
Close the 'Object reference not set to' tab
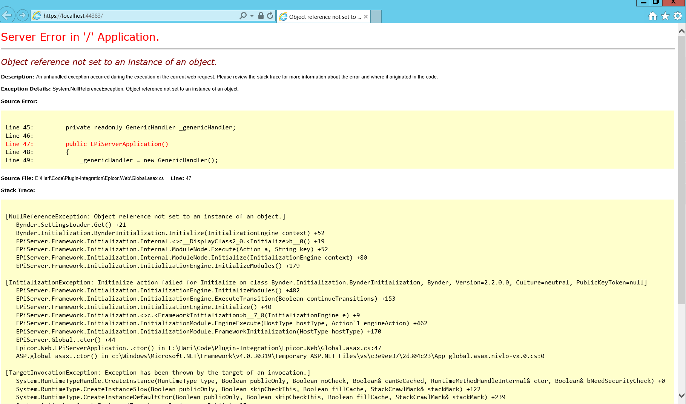coord(366,17)
